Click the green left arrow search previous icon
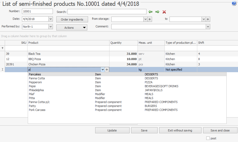The height and width of the screenshot is (142, 238). pos(150,12)
